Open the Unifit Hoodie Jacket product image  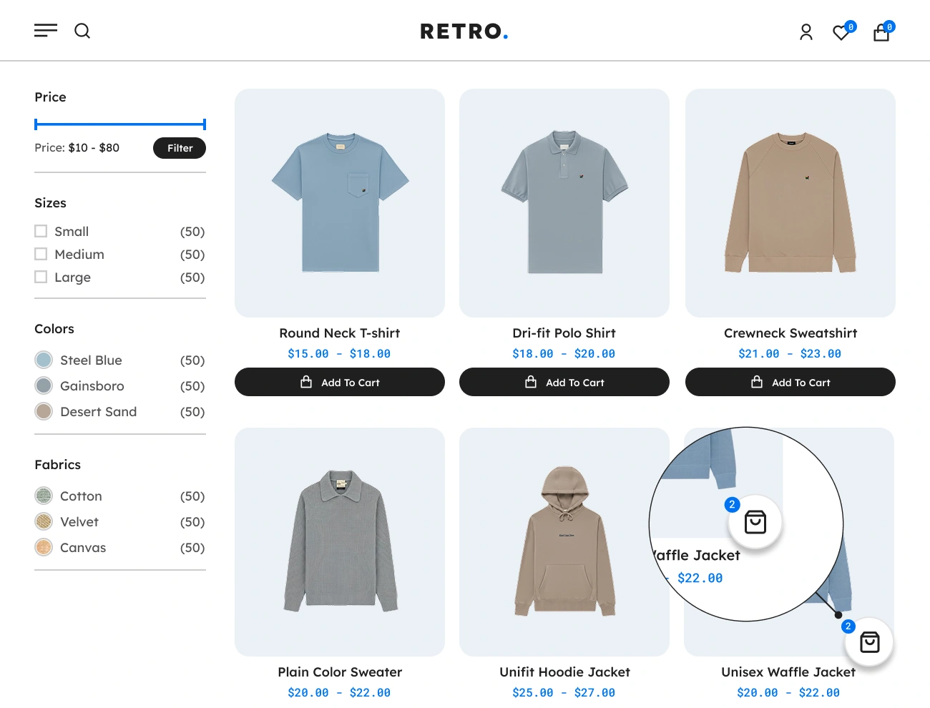[x=564, y=542]
